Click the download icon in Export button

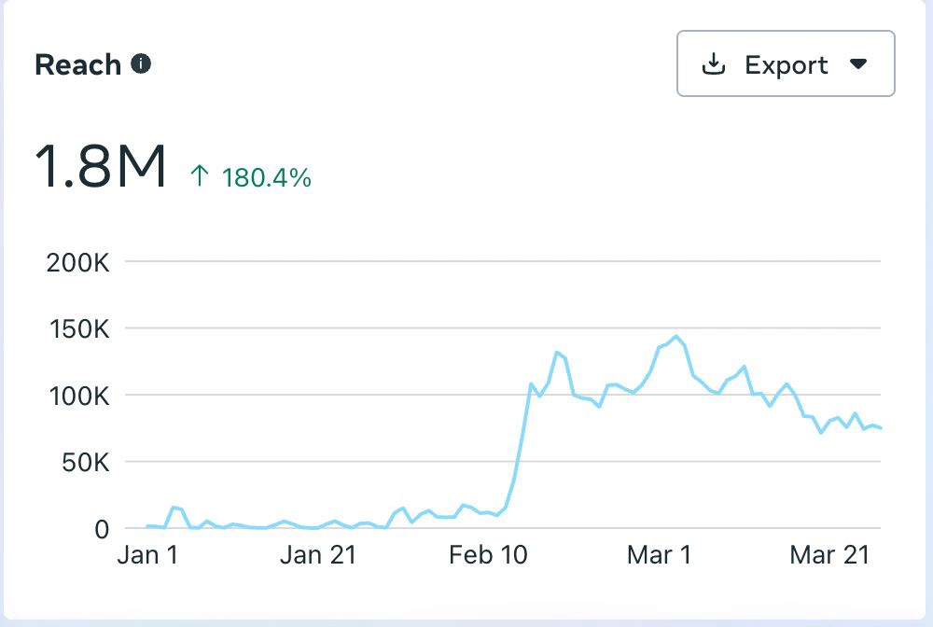coord(714,64)
